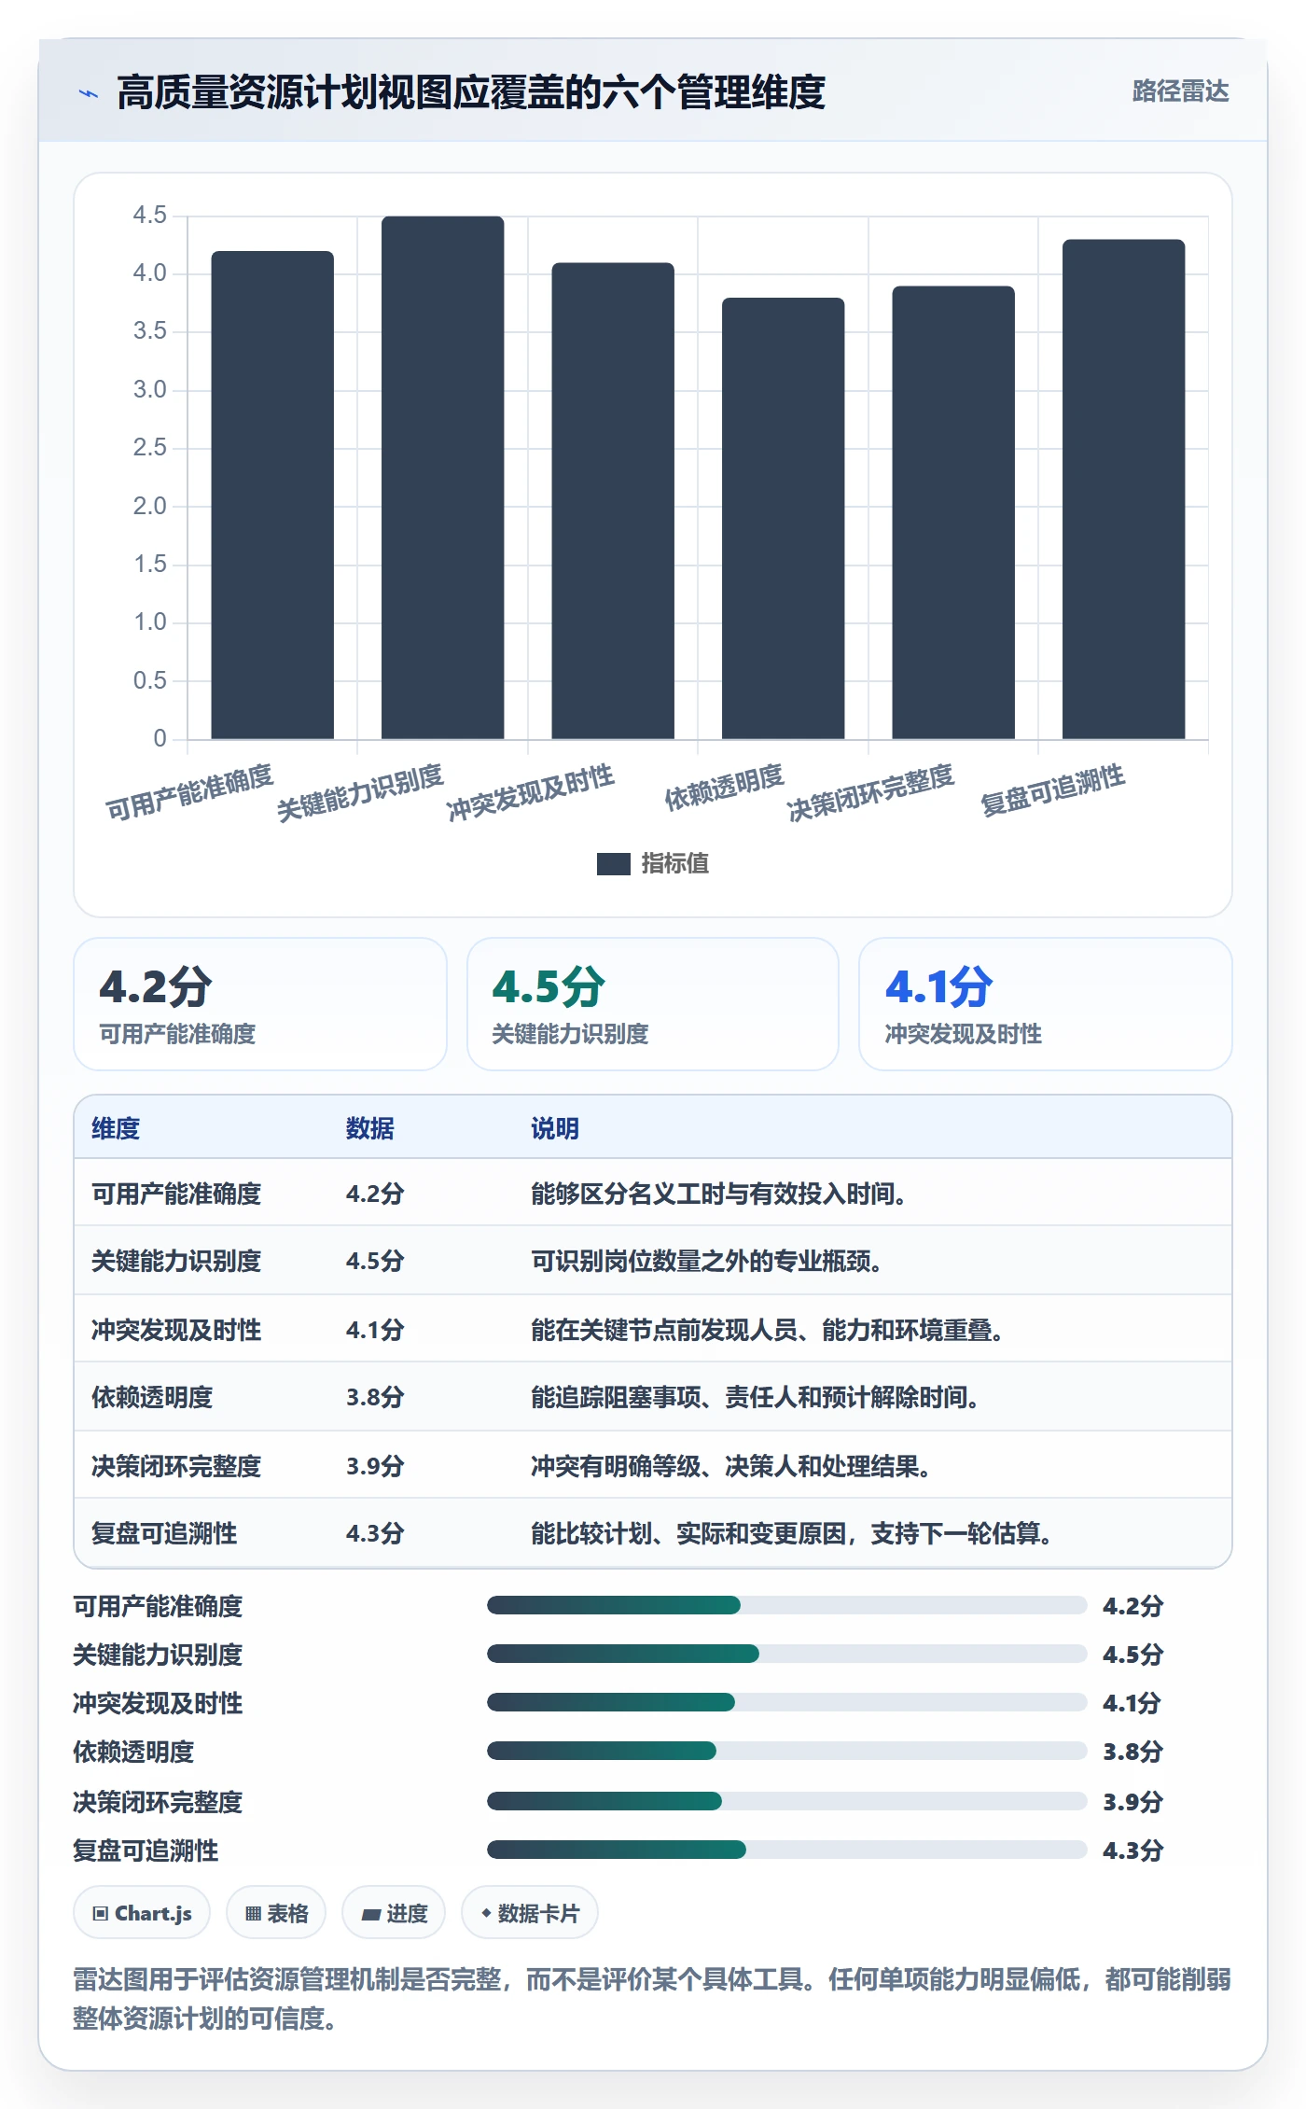Screen dimensions: 1306x2109
Task: Select the 关键能力识别度 table row cell
Action: click(176, 1261)
